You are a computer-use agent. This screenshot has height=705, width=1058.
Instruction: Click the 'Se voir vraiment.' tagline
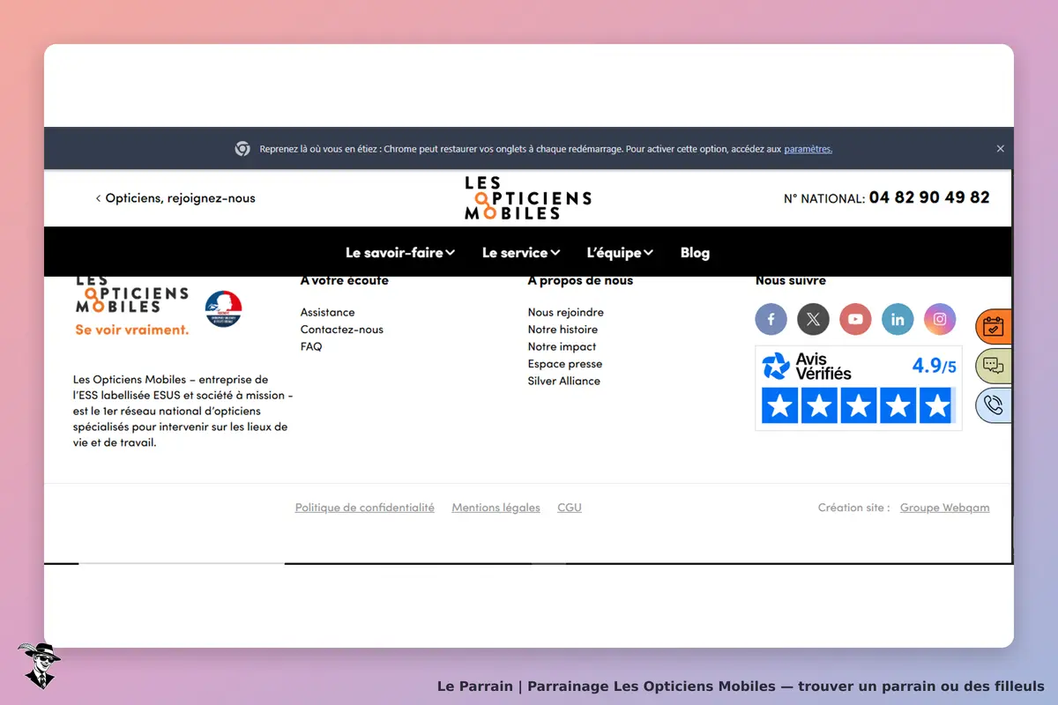(x=132, y=330)
